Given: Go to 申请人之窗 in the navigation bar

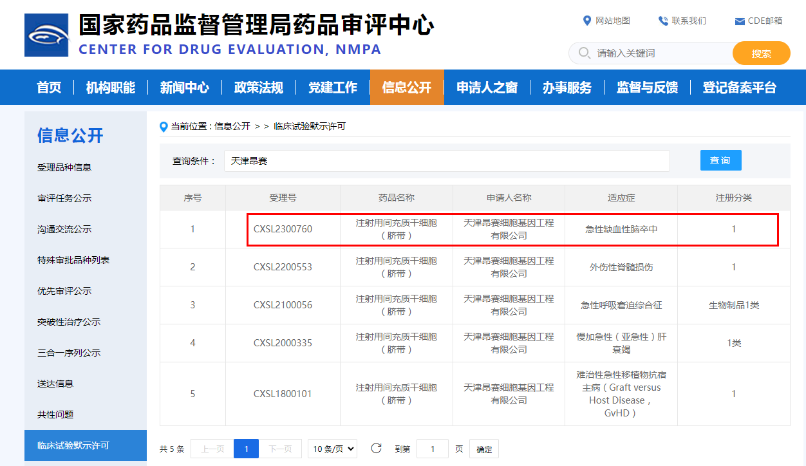Looking at the screenshot, I should pyautogui.click(x=487, y=88).
